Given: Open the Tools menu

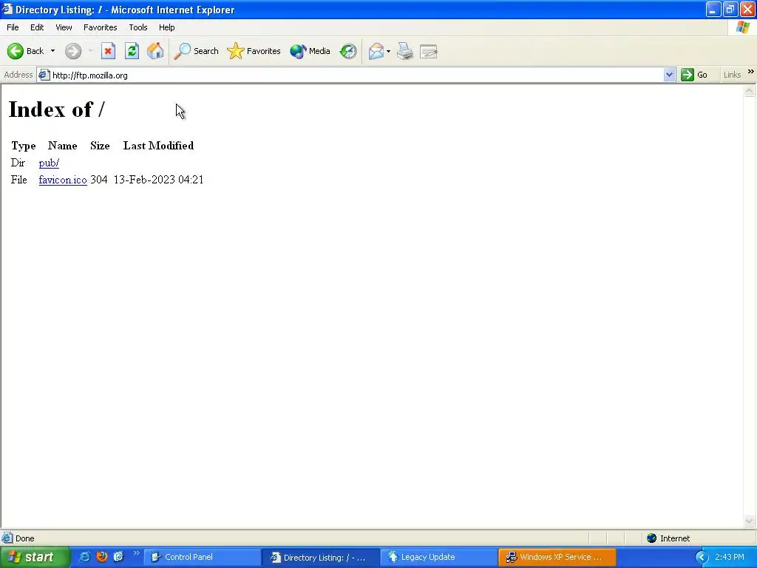Looking at the screenshot, I should (138, 27).
